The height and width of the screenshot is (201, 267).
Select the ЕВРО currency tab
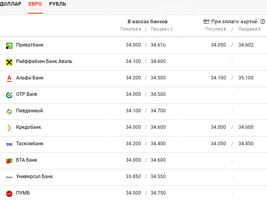[35, 4]
